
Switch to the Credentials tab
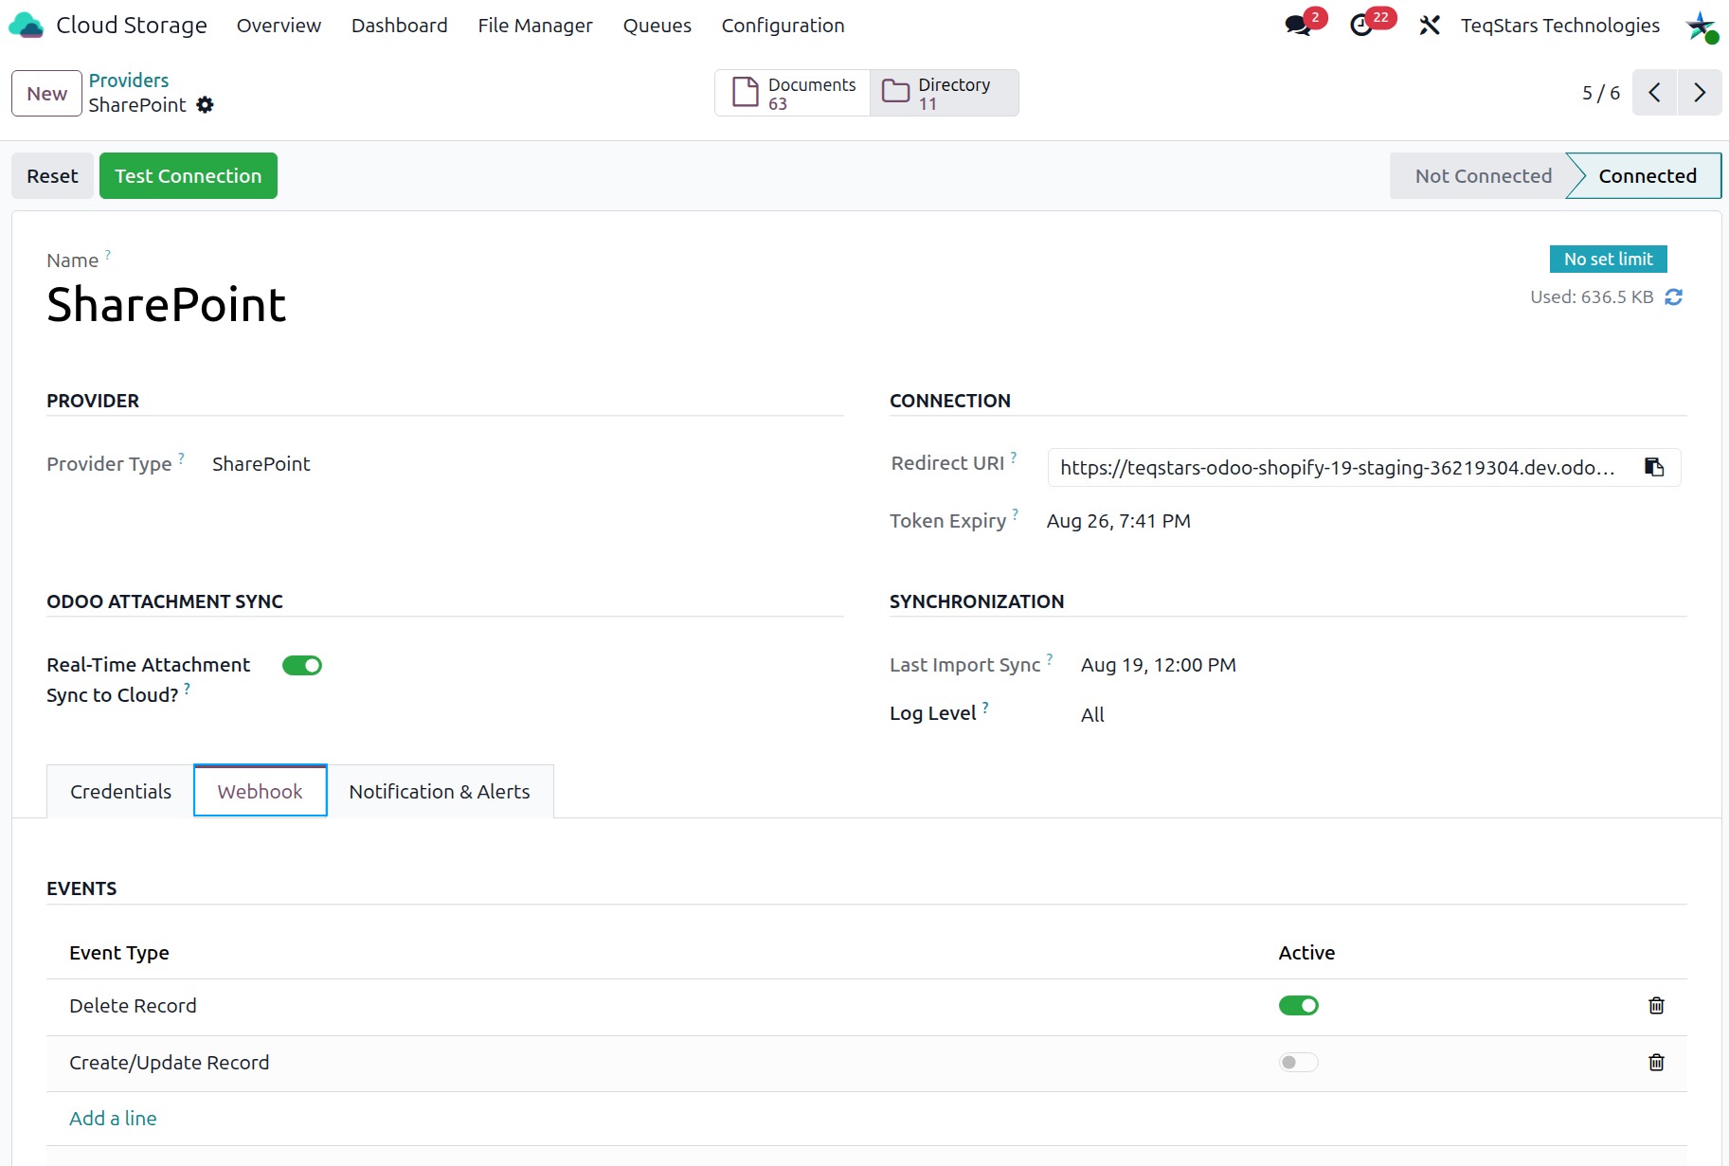(120, 792)
